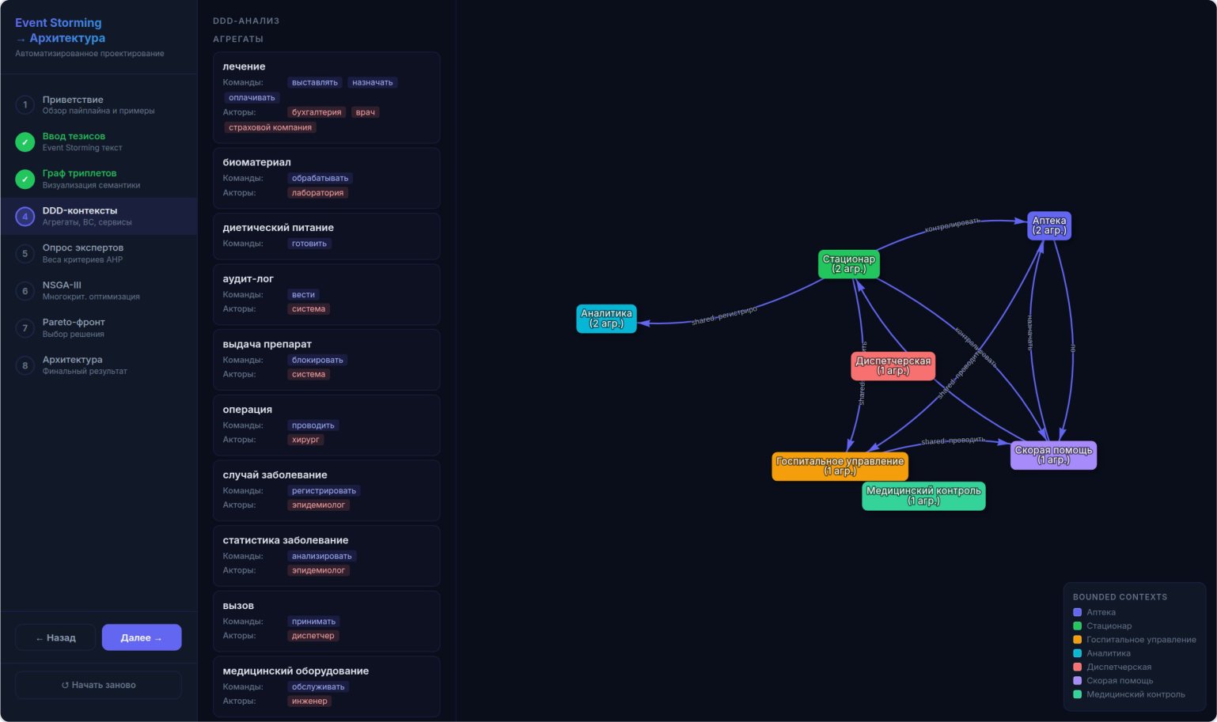The height and width of the screenshot is (722, 1217).
Task: Click the страховой компания actor tag
Action: tap(270, 127)
